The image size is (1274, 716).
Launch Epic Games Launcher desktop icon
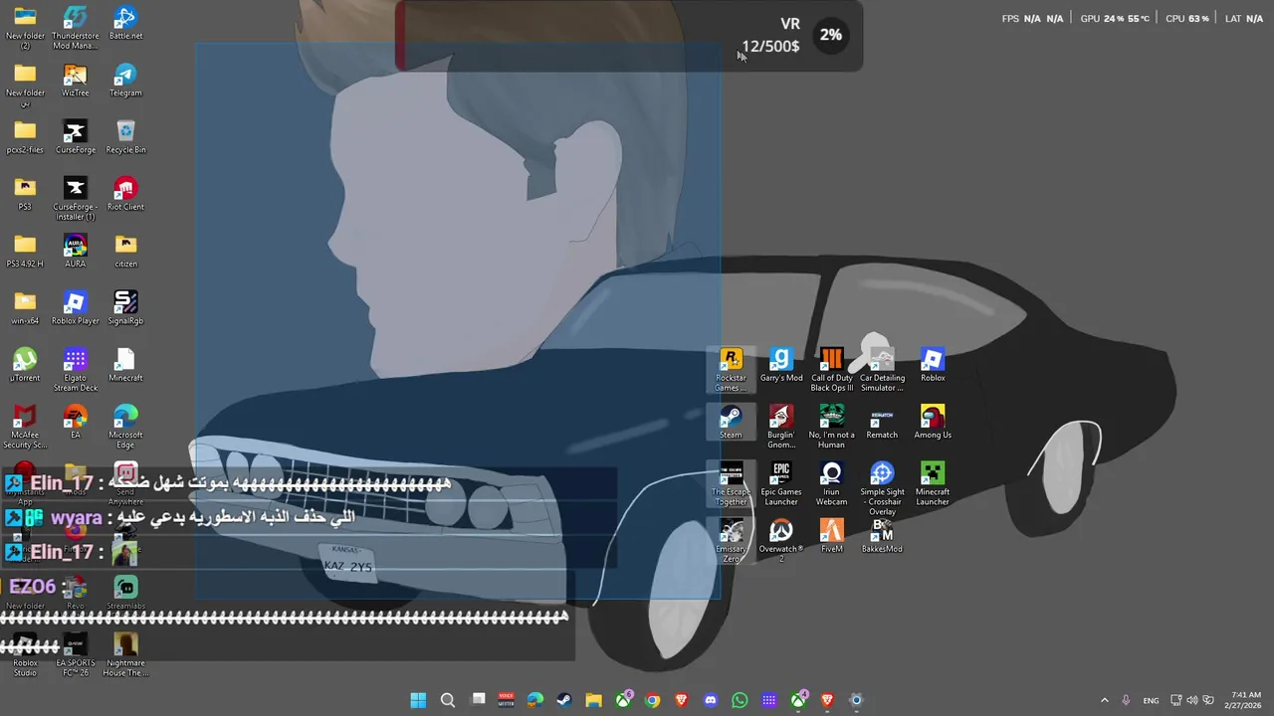point(781,484)
